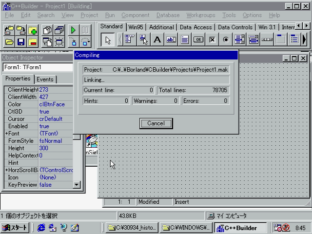Select the MainMenu component icon
Screen dimensions: 312x234
click(x=130, y=39)
